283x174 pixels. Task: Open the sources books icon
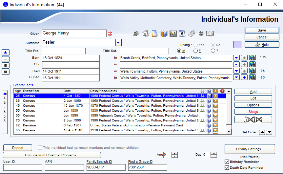click(164, 33)
